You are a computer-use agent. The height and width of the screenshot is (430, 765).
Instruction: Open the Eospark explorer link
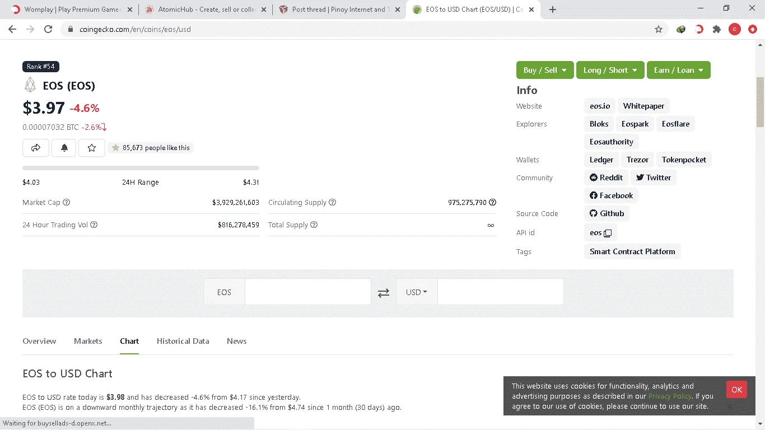point(635,124)
